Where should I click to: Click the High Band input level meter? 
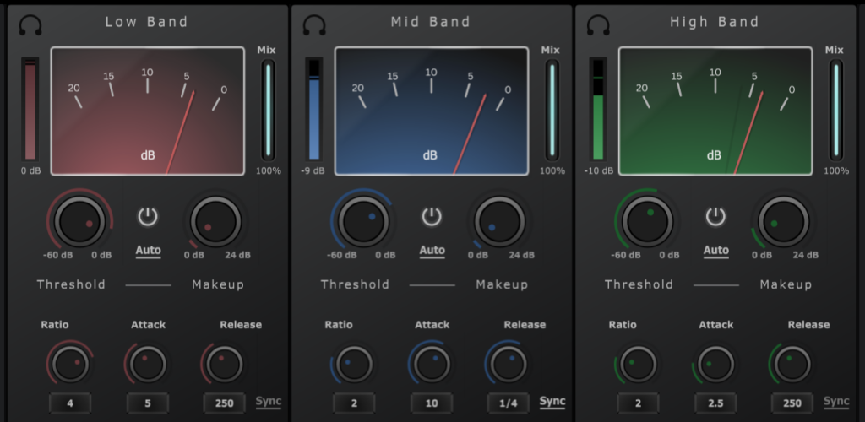click(598, 110)
